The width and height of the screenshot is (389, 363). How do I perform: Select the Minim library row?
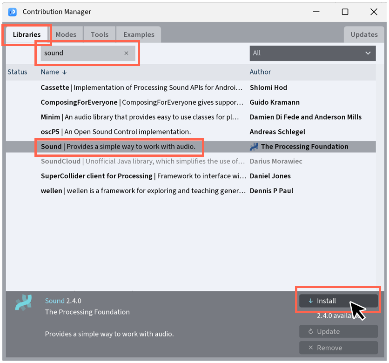(x=140, y=117)
